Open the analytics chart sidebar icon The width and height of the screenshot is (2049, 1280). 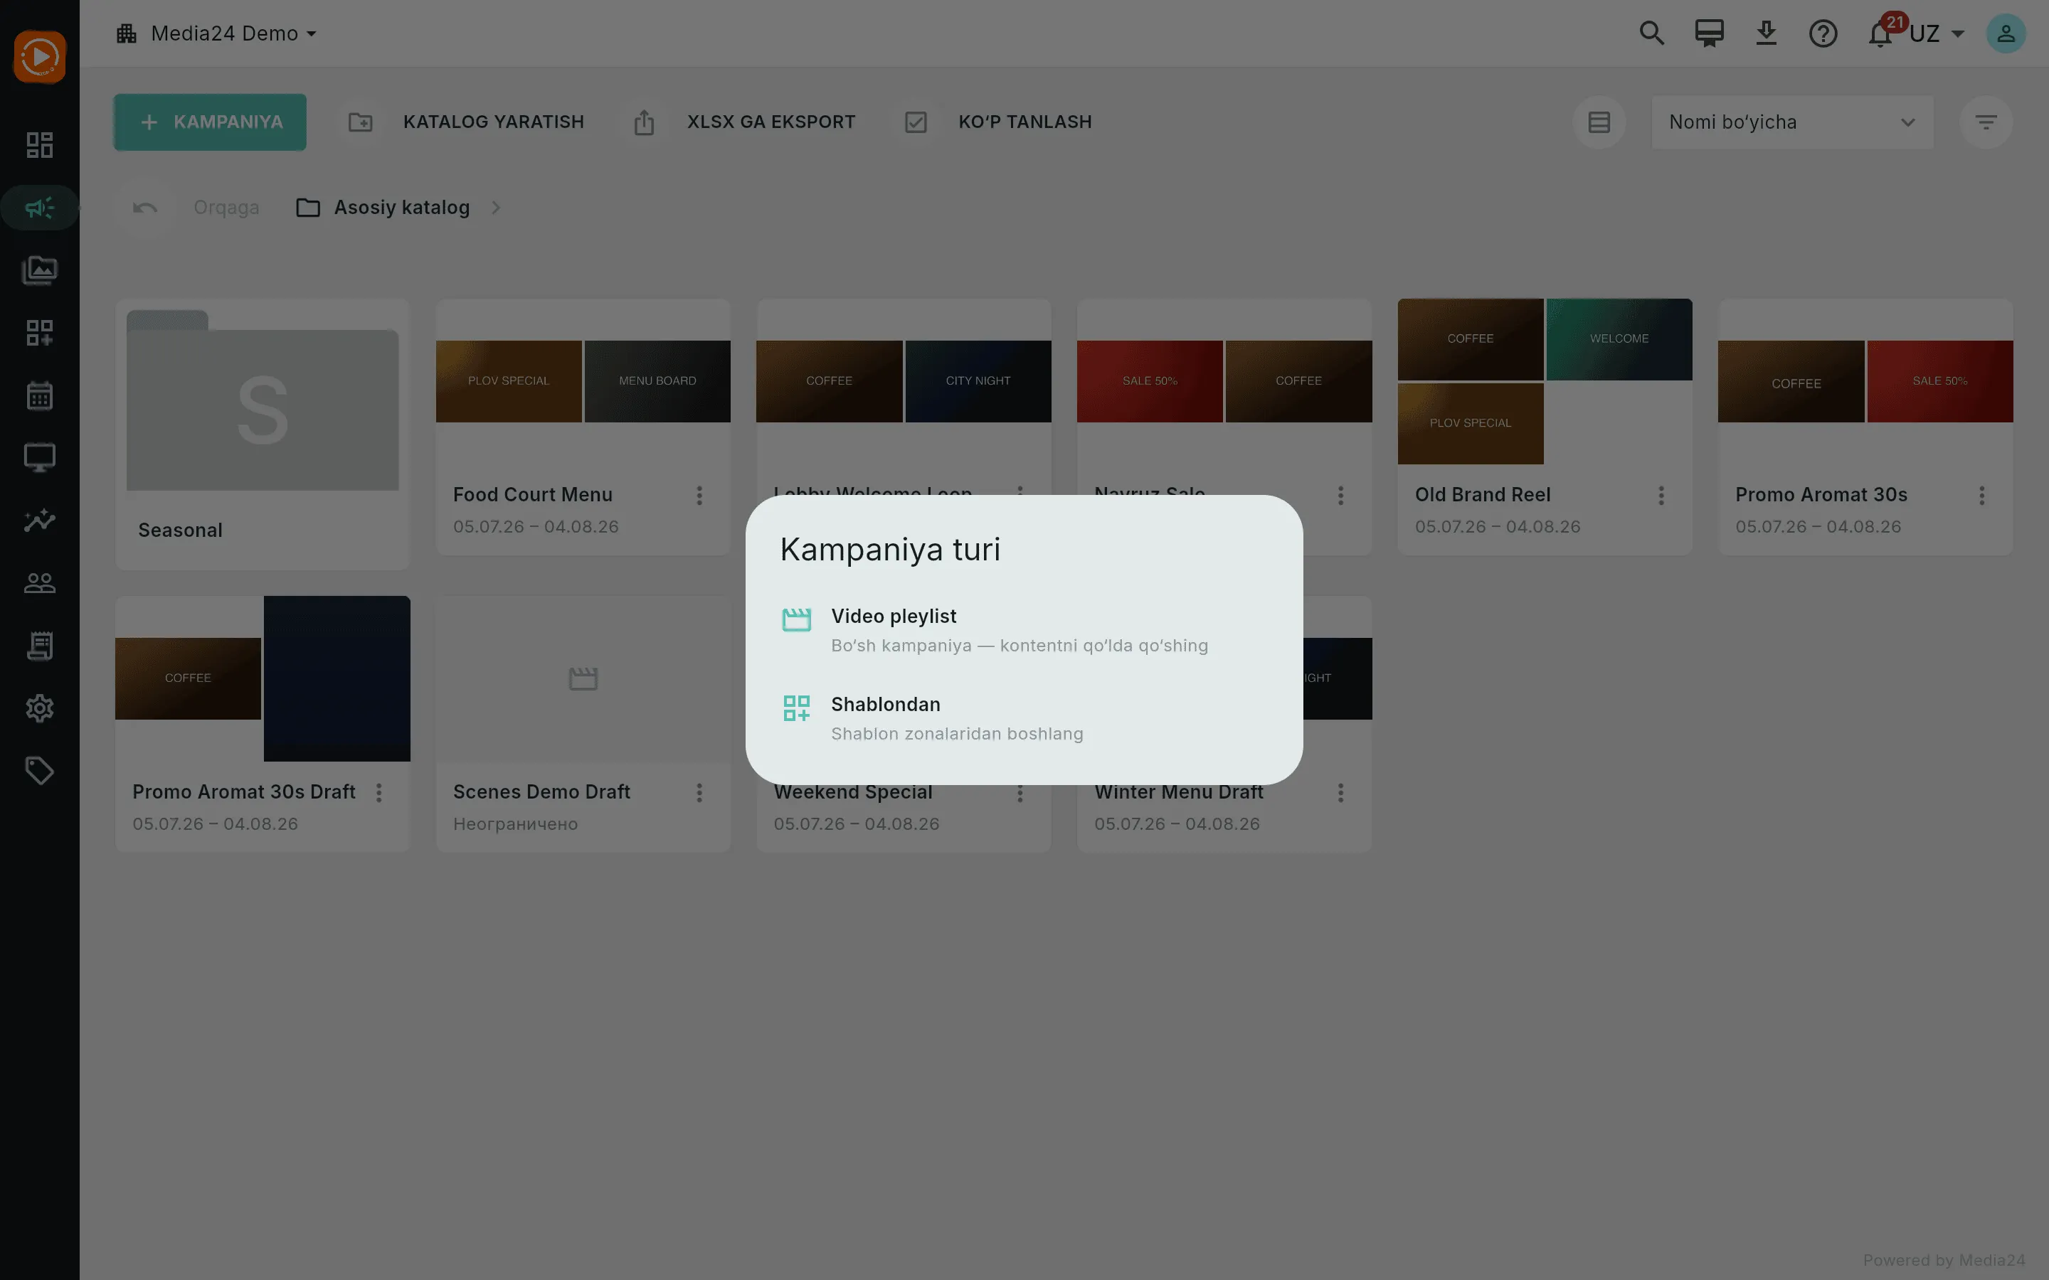pyautogui.click(x=40, y=521)
